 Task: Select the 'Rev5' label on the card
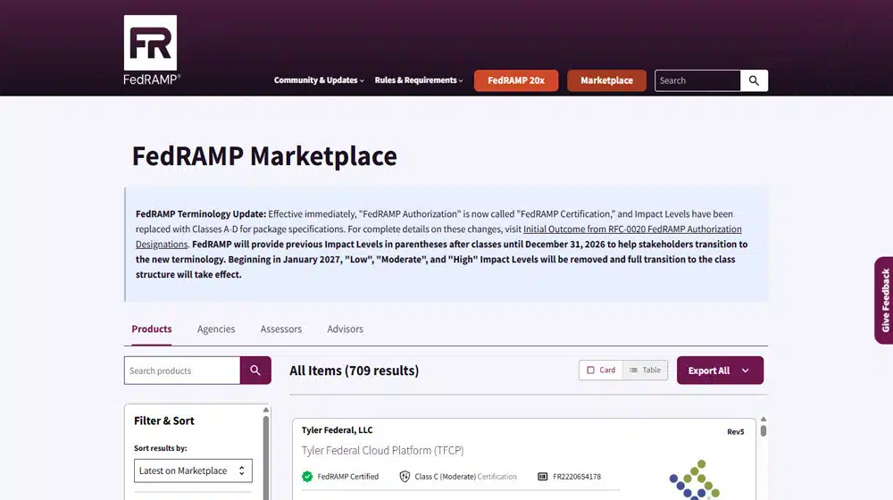735,431
